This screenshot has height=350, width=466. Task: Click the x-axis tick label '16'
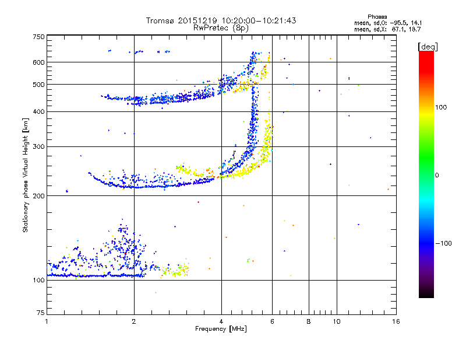(x=396, y=321)
